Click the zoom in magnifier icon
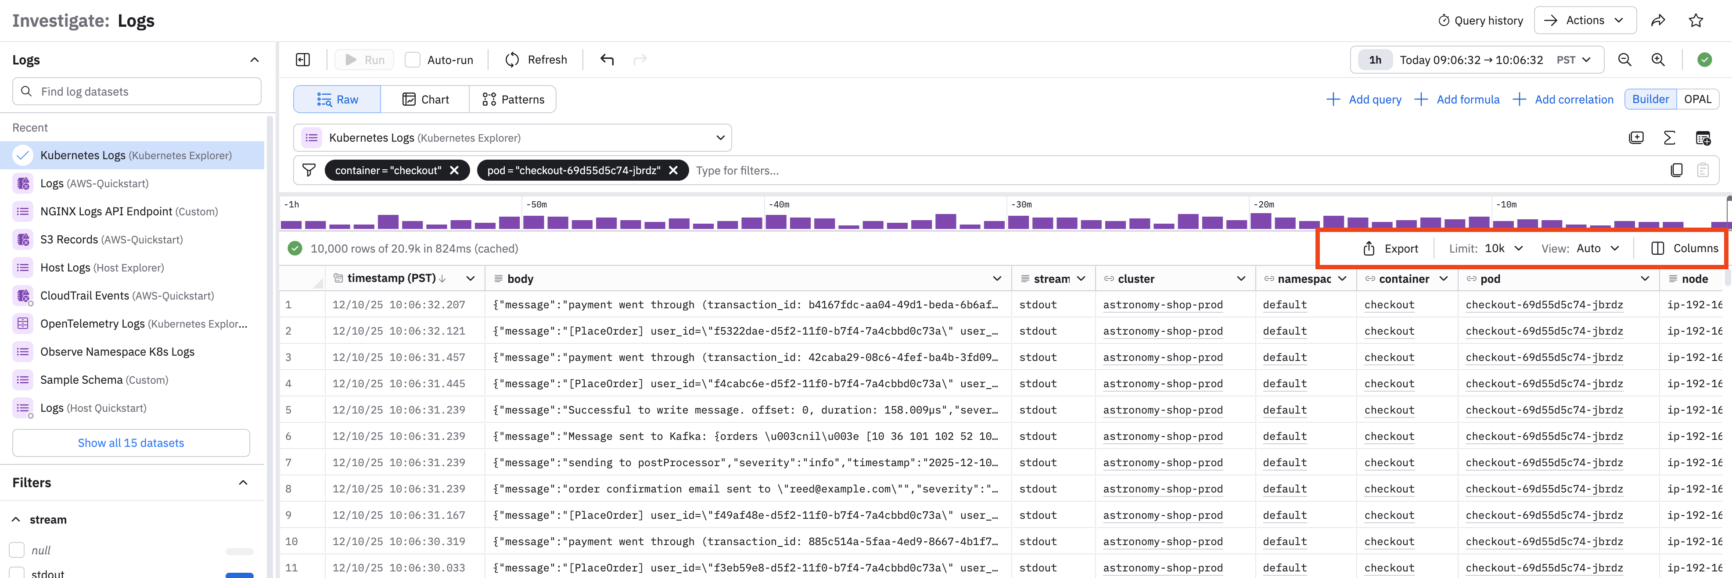This screenshot has height=578, width=1732. [1658, 60]
